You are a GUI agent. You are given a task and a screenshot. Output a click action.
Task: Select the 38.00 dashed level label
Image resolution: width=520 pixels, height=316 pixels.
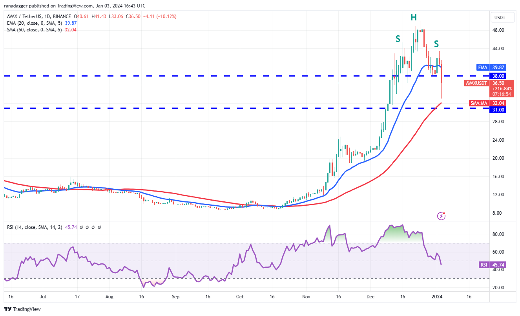[x=498, y=76]
